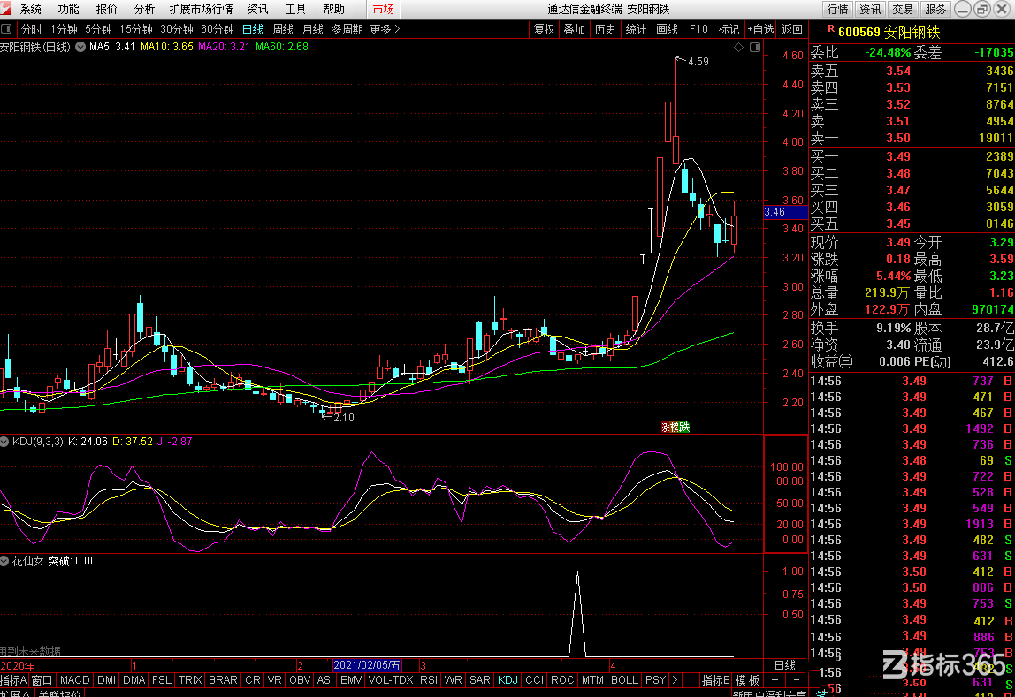
Task: Open the 扩展市场行情 menu
Action: (x=201, y=9)
